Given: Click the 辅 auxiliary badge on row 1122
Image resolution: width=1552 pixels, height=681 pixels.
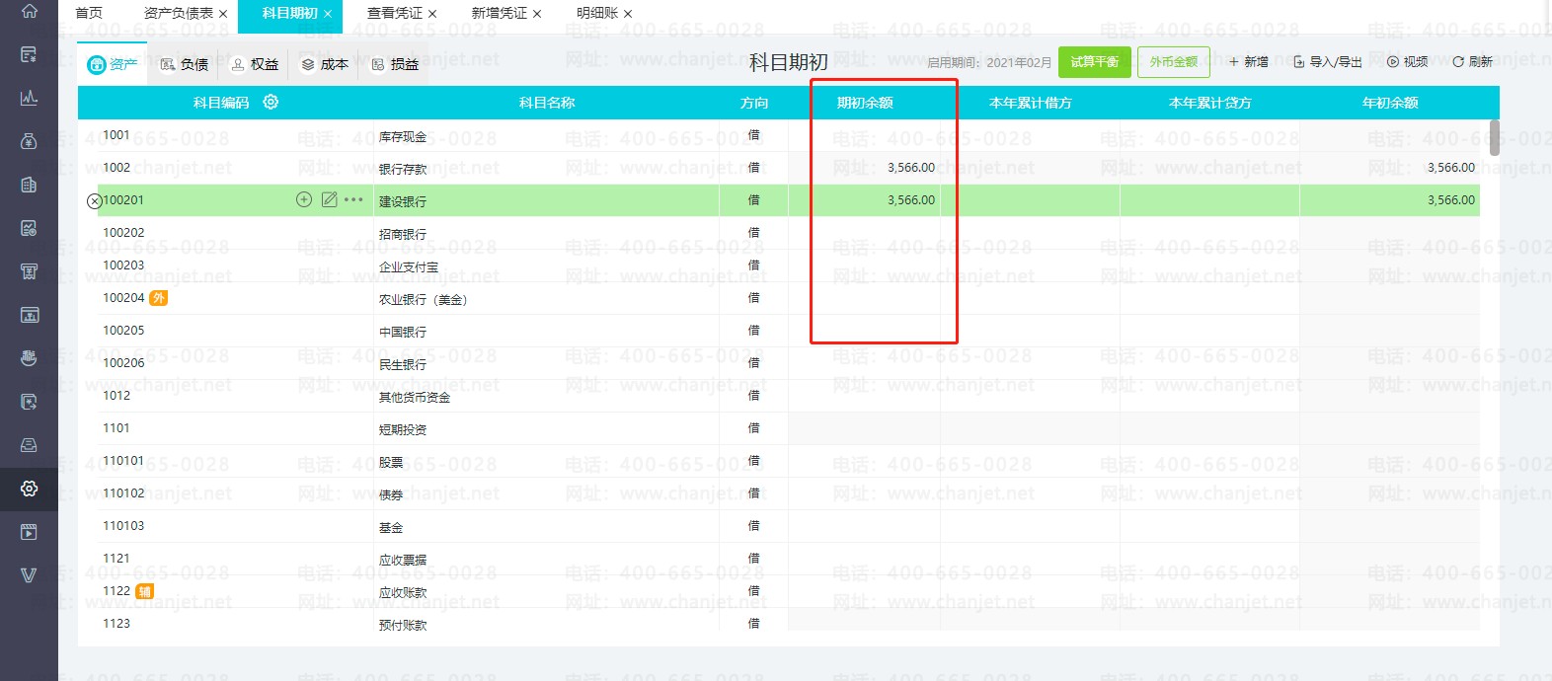Looking at the screenshot, I should click(144, 592).
